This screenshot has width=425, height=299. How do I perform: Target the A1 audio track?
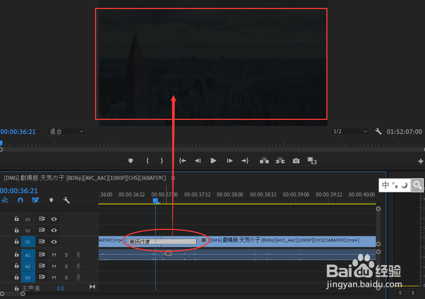(x=28, y=255)
